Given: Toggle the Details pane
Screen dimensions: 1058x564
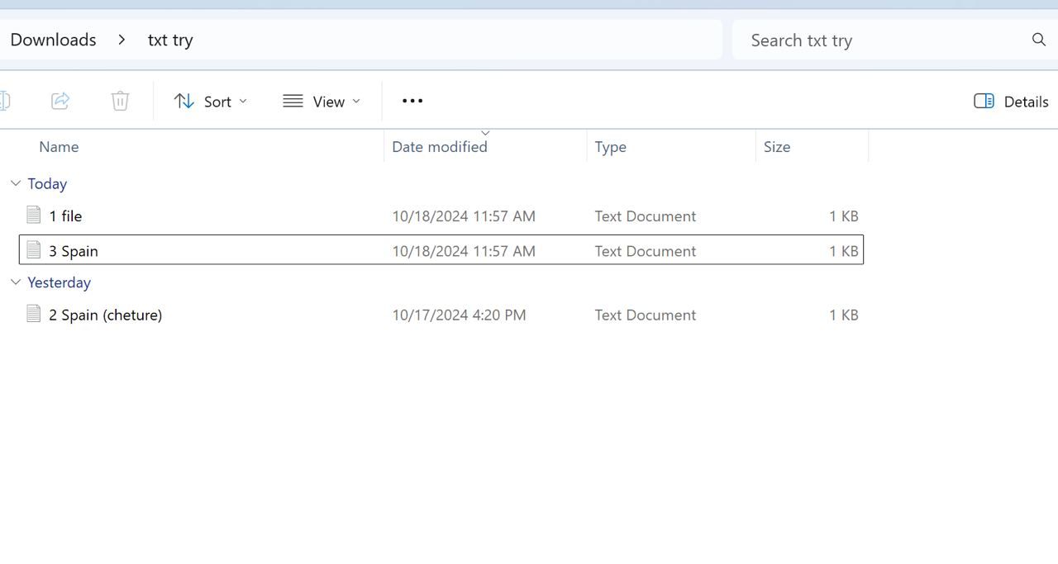Looking at the screenshot, I should [1011, 102].
